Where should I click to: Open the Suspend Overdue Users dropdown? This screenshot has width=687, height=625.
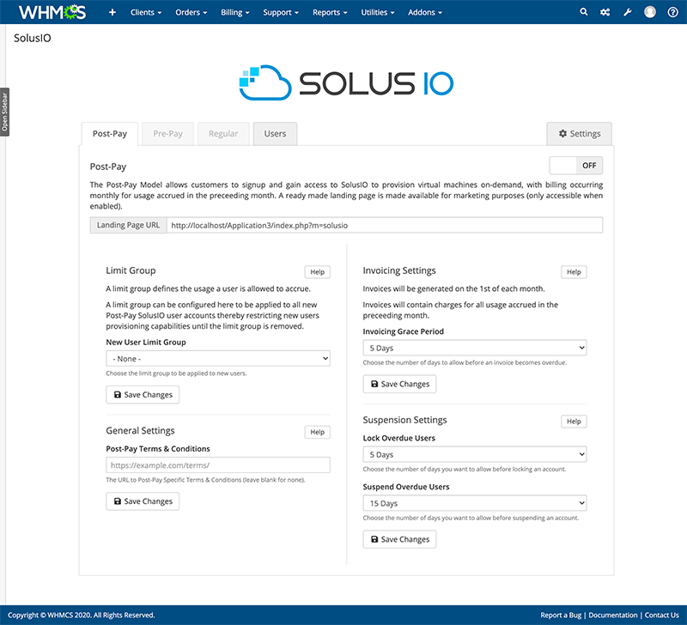coord(475,503)
